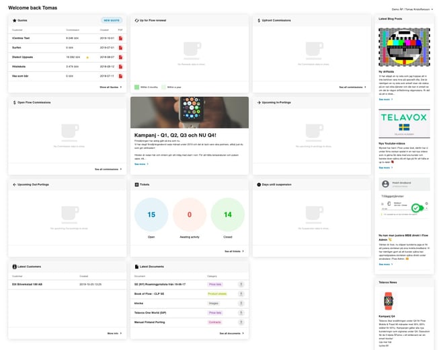The height and width of the screenshot is (350, 445).
Task: Open More info under Latest Customers
Action: tap(114, 333)
